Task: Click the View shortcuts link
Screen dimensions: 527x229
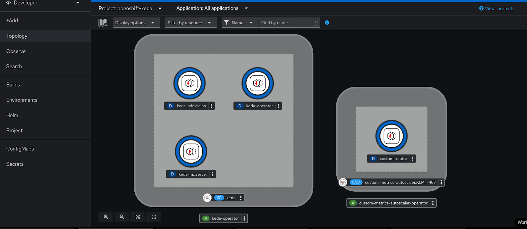Action: click(x=497, y=9)
